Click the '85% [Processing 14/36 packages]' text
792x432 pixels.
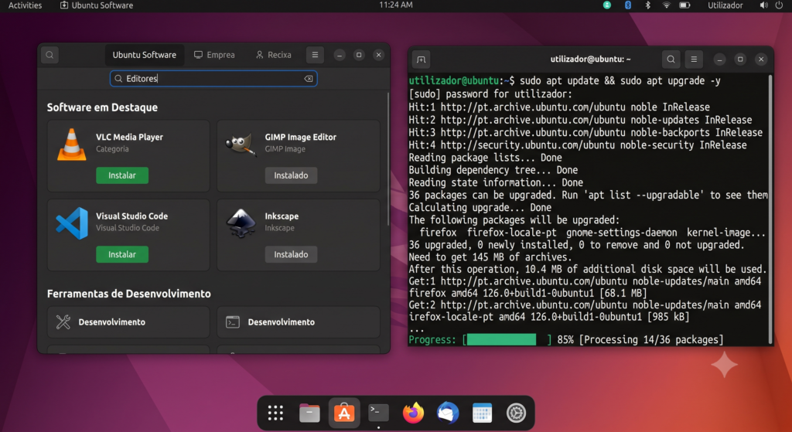click(x=640, y=339)
